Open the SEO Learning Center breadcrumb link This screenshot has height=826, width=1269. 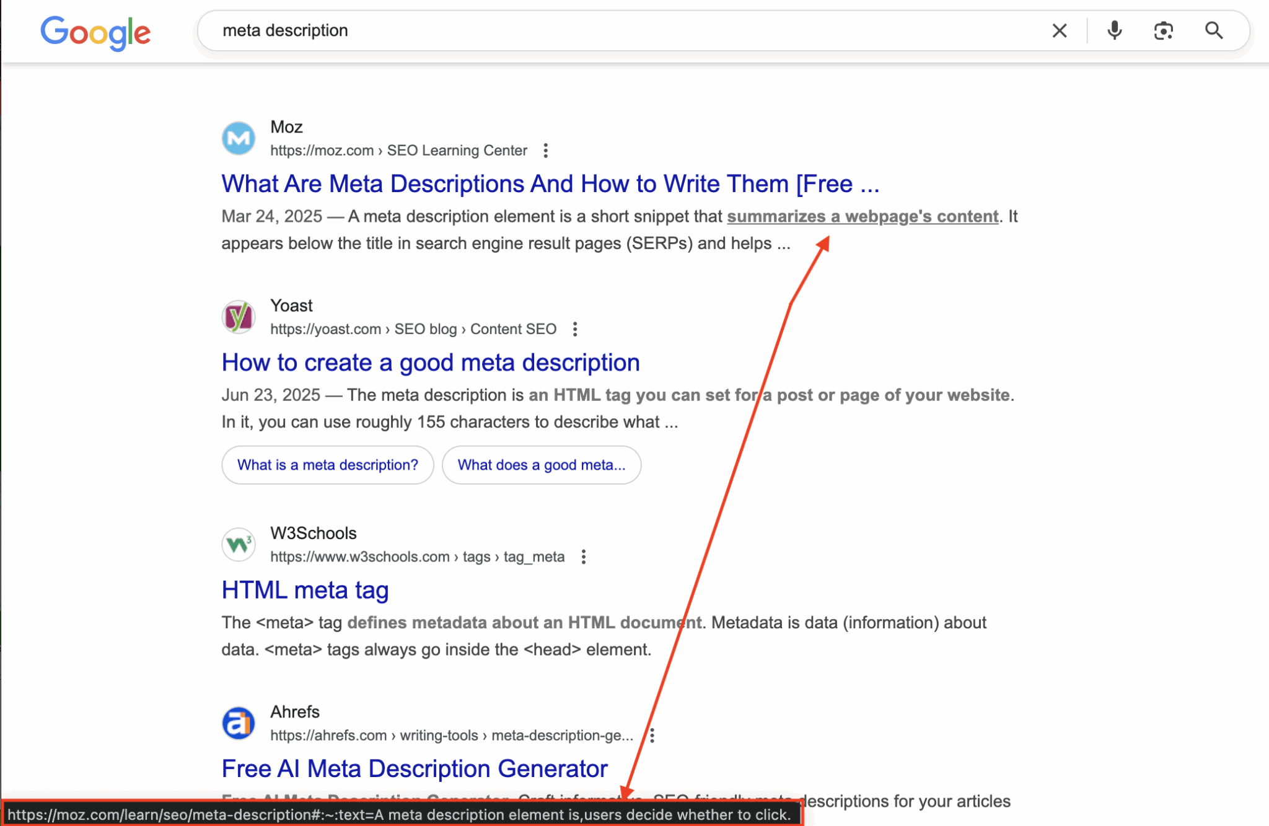coord(457,150)
